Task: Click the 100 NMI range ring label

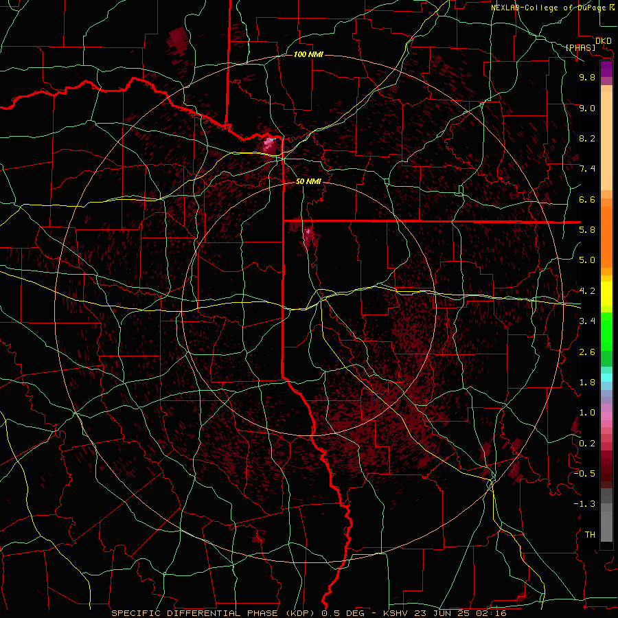Action: pos(308,54)
